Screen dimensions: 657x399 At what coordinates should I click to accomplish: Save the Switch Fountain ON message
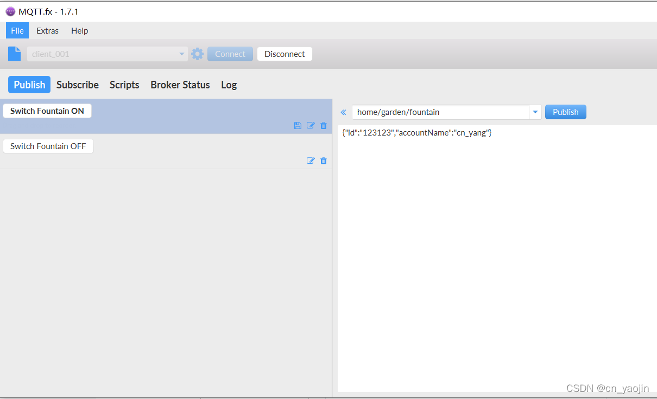coord(298,126)
